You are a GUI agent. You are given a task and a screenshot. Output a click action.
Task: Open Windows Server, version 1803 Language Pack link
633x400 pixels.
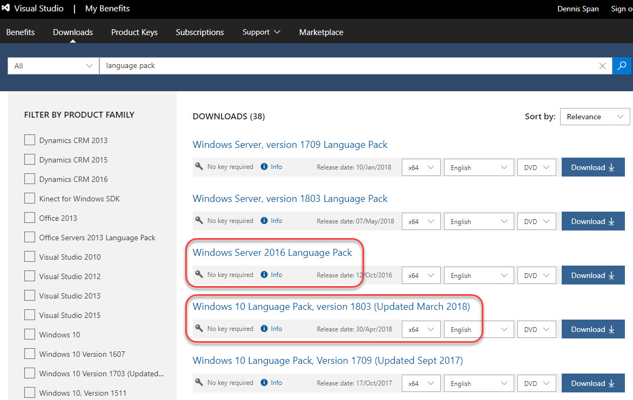290,199
